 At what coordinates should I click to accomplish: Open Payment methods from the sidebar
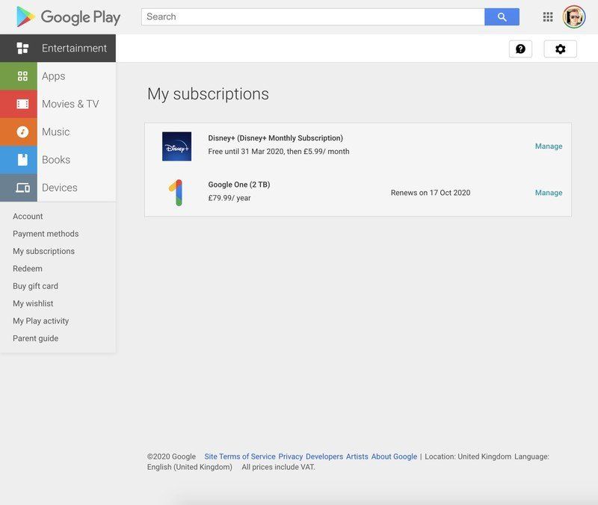46,233
